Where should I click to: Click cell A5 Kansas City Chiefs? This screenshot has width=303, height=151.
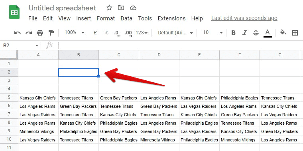[38, 98]
